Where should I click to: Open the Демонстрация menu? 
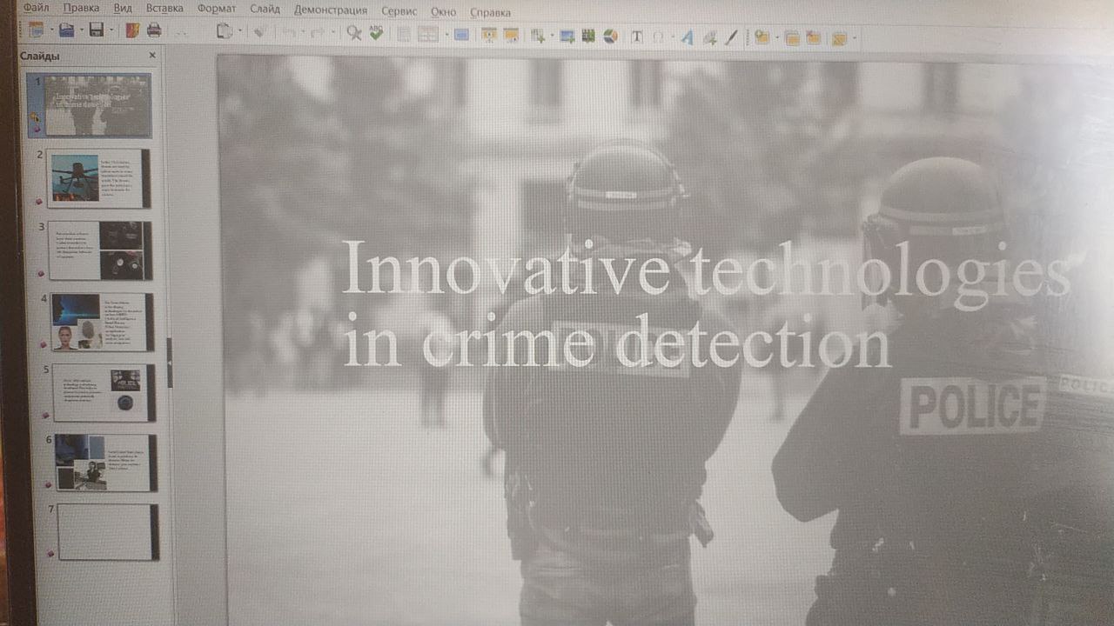[x=331, y=10]
